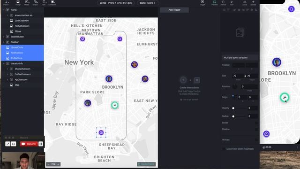The height and width of the screenshot is (169, 300).
Task: Enable Make lower layers Touchable checkbox
Action: (x=224, y=149)
